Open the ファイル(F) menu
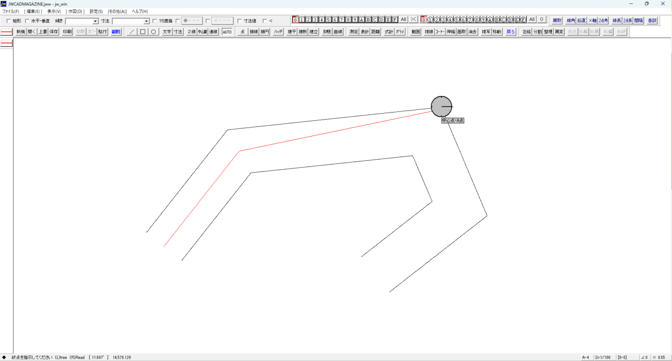Image resolution: width=672 pixels, height=361 pixels. click(10, 11)
